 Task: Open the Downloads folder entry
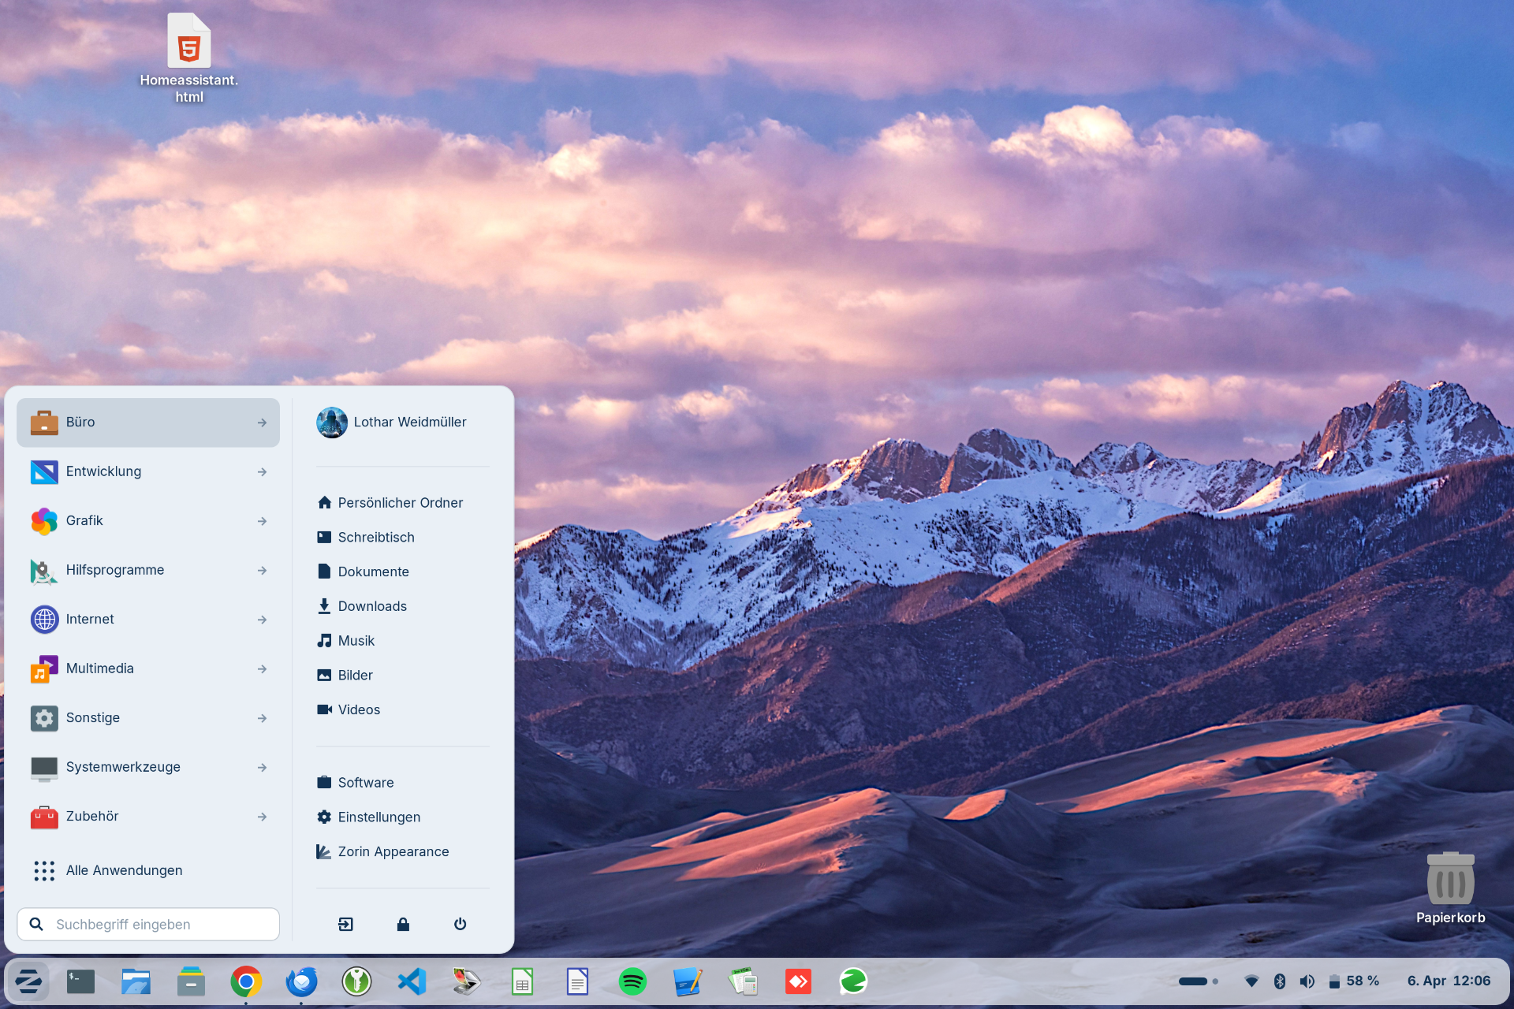pyautogui.click(x=372, y=606)
